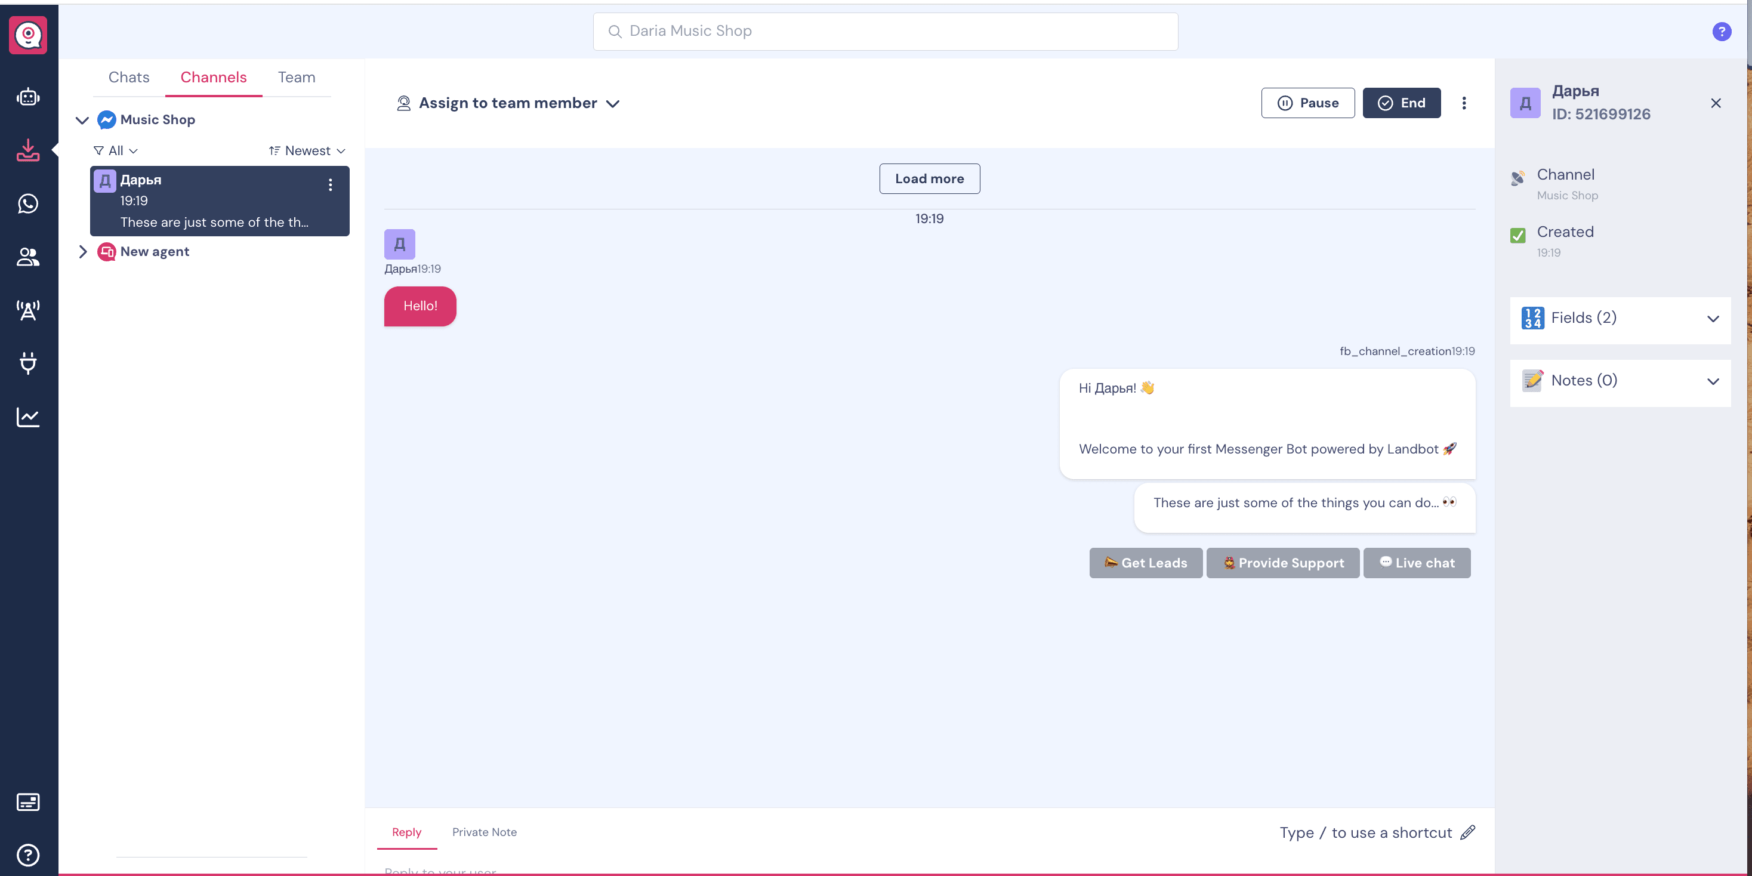Collapse the Music Shop channel group
The height and width of the screenshot is (876, 1752).
pyautogui.click(x=82, y=121)
